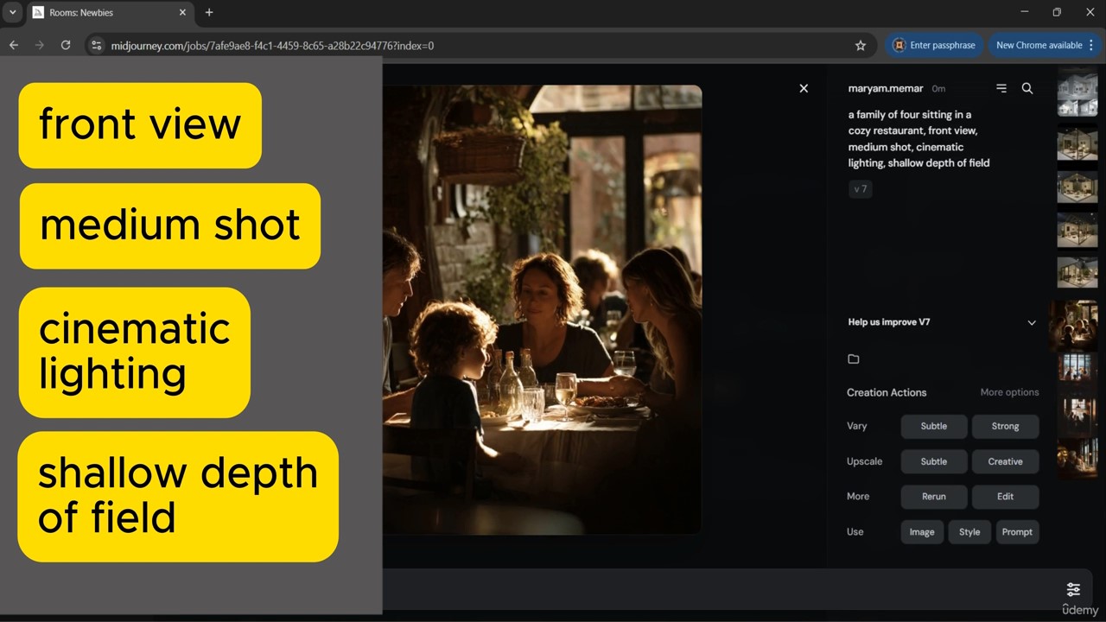Click the Use Prompt button

click(x=1017, y=532)
